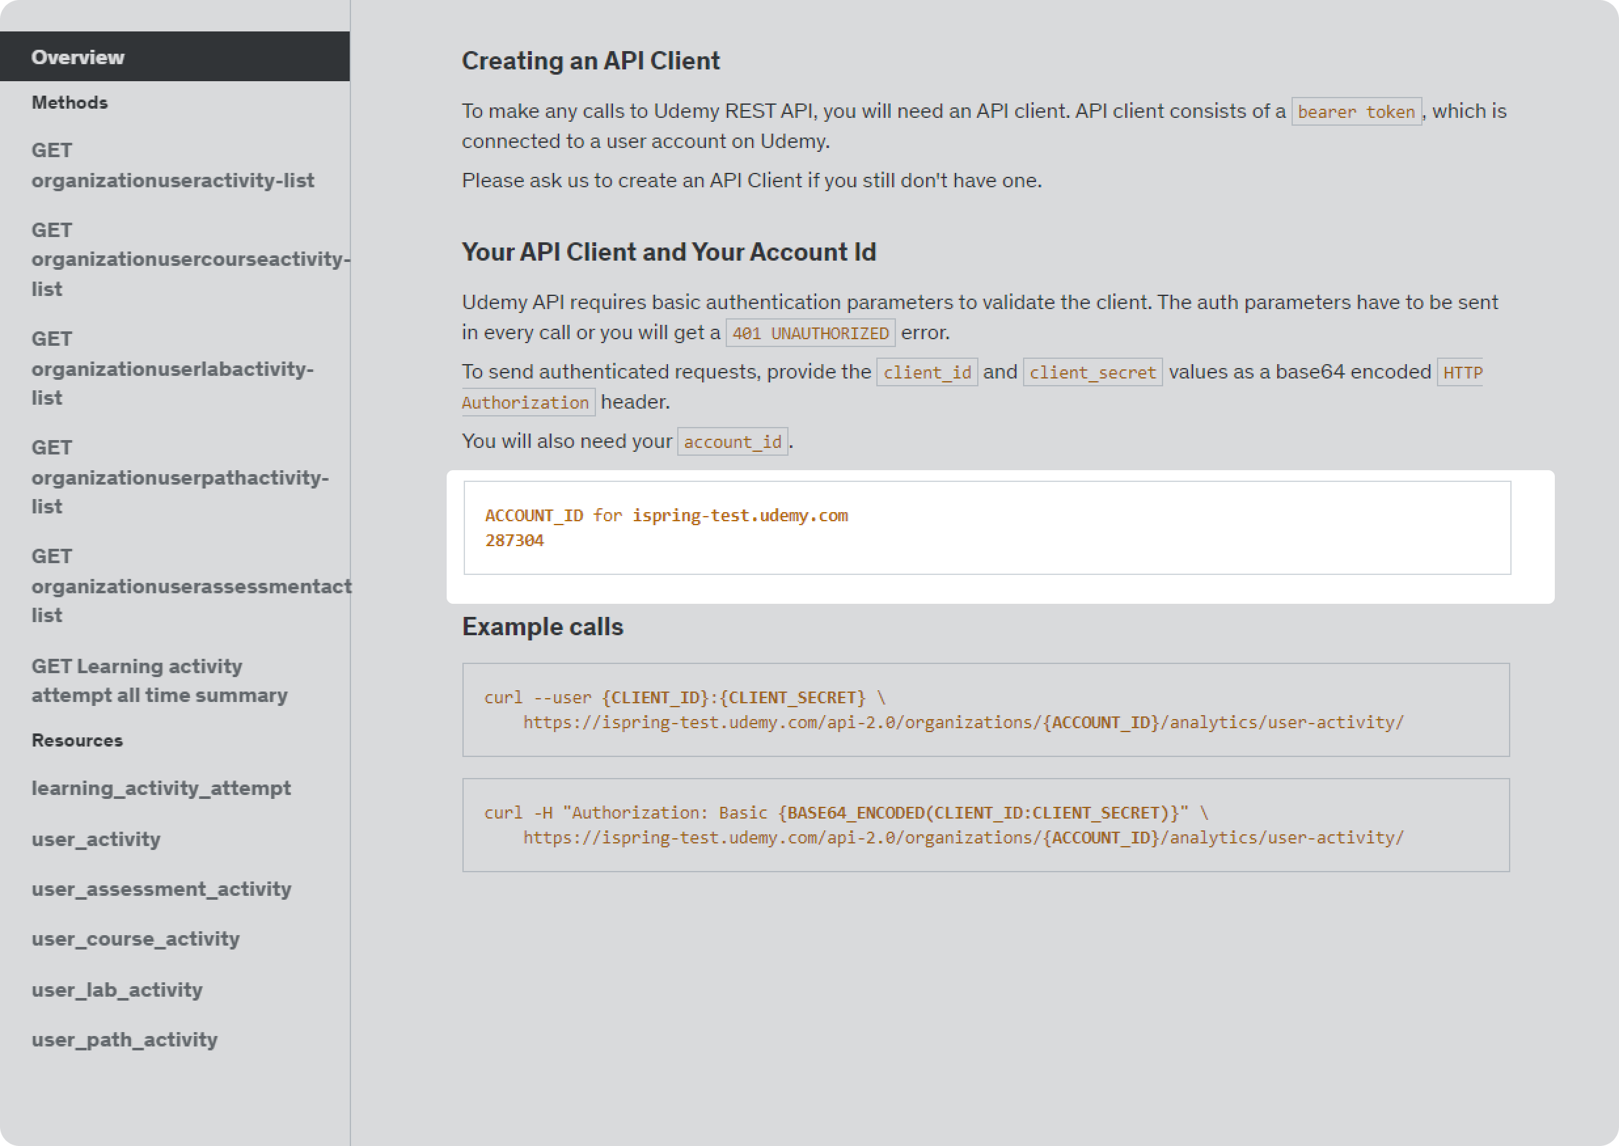Click the 401 UNAUTHORIZED code label

pos(810,333)
